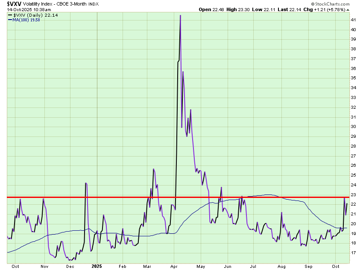Click the blue line marker in the MA(100) legend
Viewport: 363px width, 270px height.
[10, 20]
